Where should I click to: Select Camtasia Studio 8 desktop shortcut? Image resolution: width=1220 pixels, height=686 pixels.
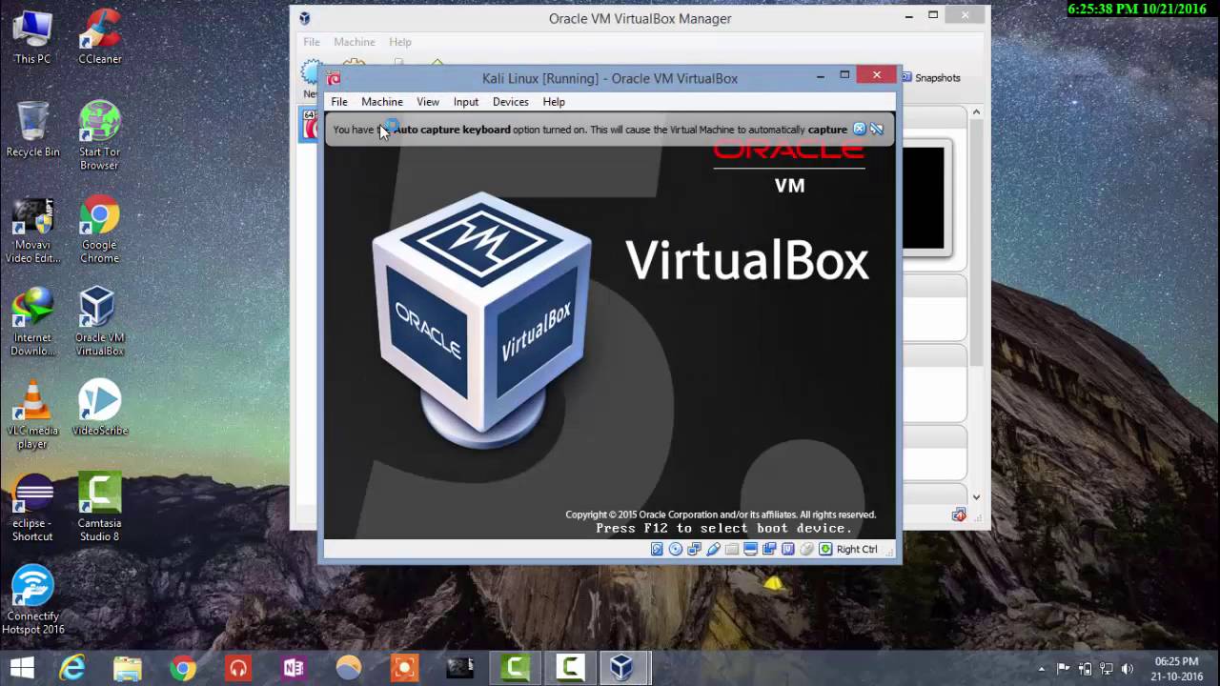tap(99, 508)
